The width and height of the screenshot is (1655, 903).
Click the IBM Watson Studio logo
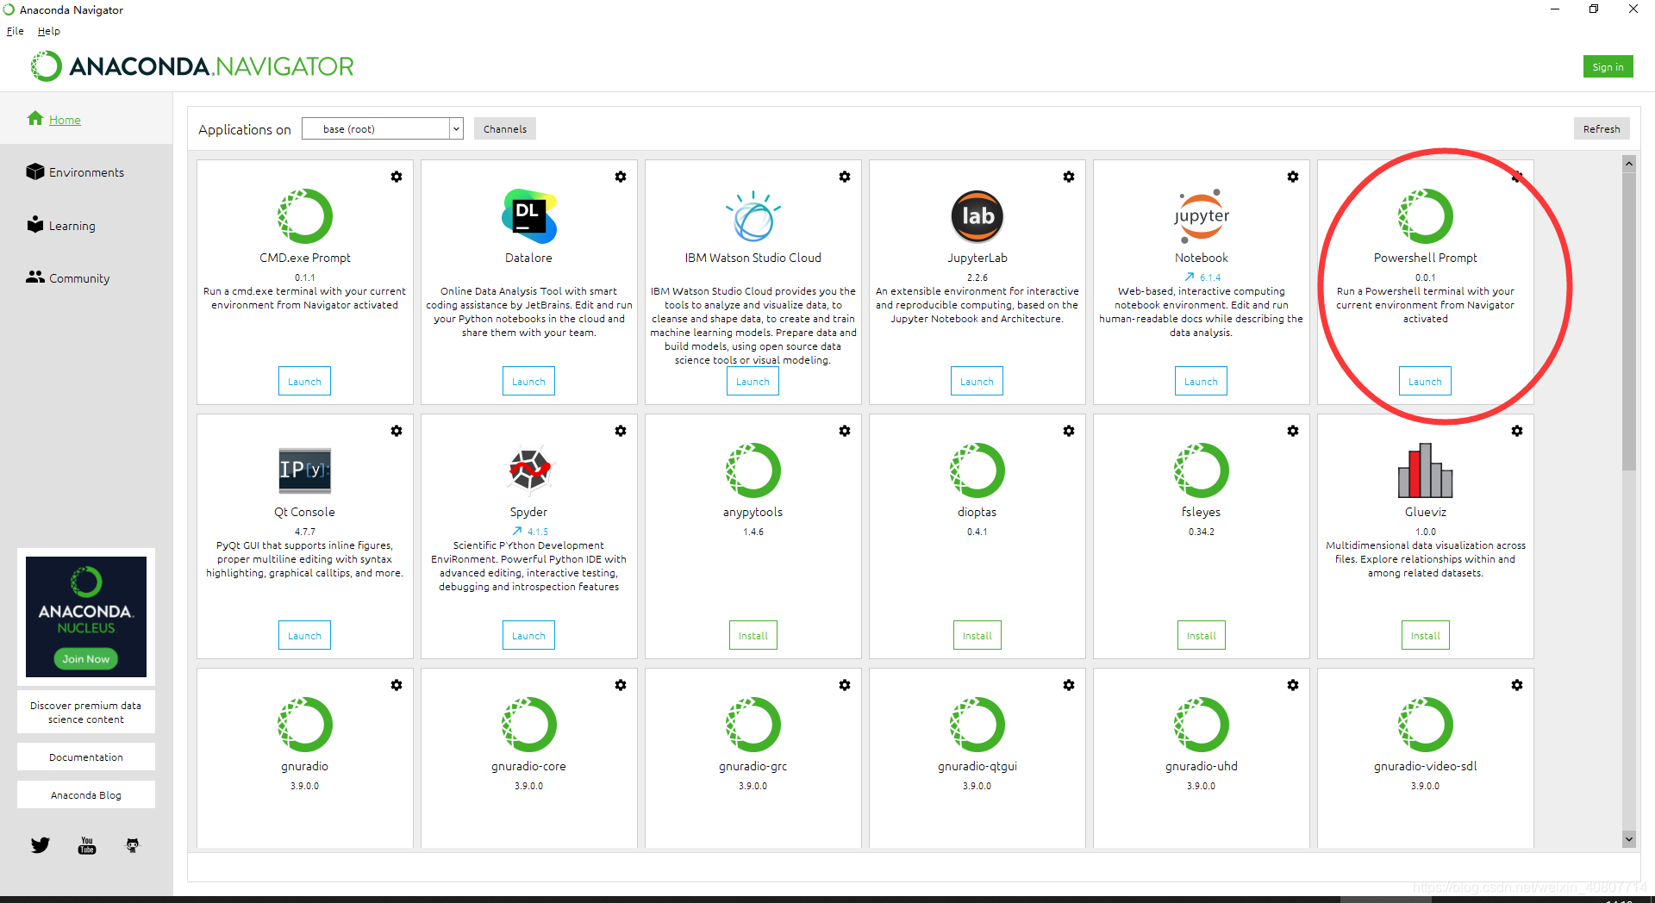(x=753, y=216)
